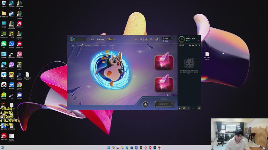Click the voice mic icon at panel bottom
The height and width of the screenshot is (150, 268).
188,108
